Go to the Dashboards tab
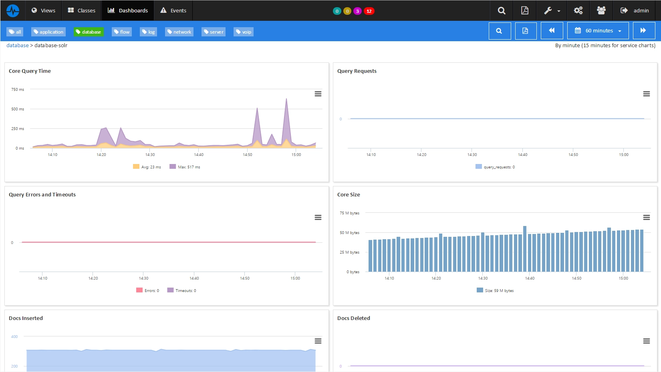Screen dimensions: 661x372 (128, 10)
